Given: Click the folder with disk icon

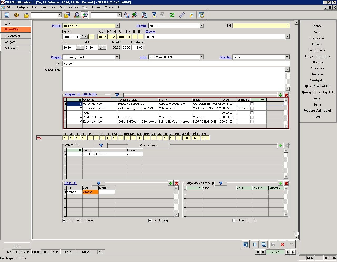Looking at the screenshot, I should point(67,15).
